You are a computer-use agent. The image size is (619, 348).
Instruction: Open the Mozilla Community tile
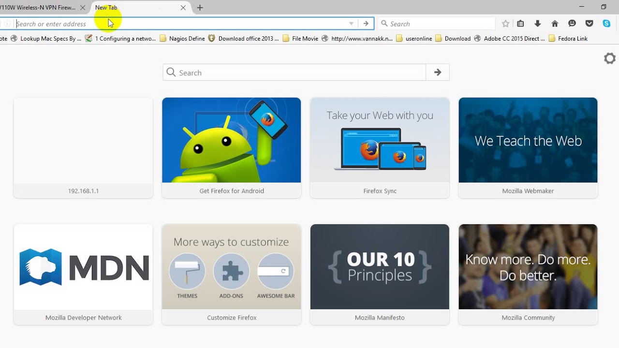pyautogui.click(x=528, y=274)
